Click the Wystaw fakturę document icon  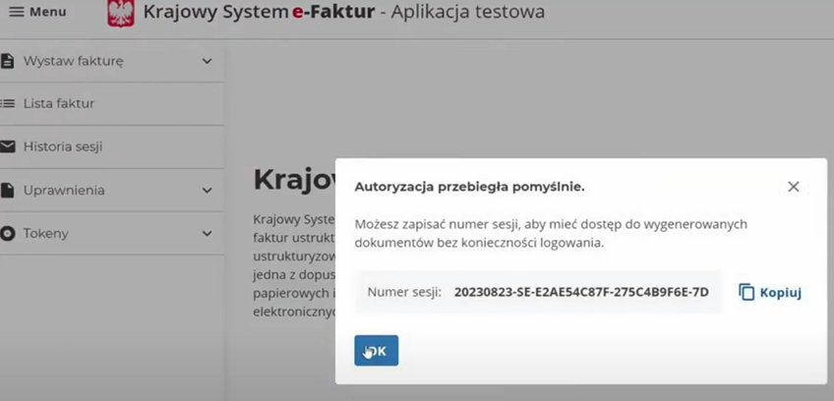click(x=8, y=61)
